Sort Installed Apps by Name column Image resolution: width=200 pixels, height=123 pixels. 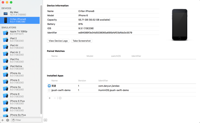click(54, 81)
